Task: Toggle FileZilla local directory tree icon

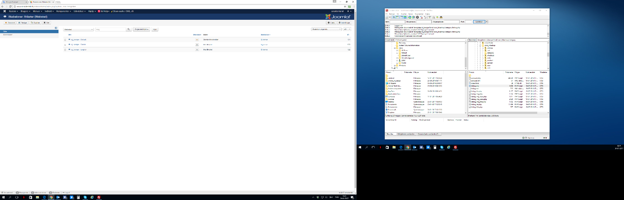Action: click(x=398, y=17)
